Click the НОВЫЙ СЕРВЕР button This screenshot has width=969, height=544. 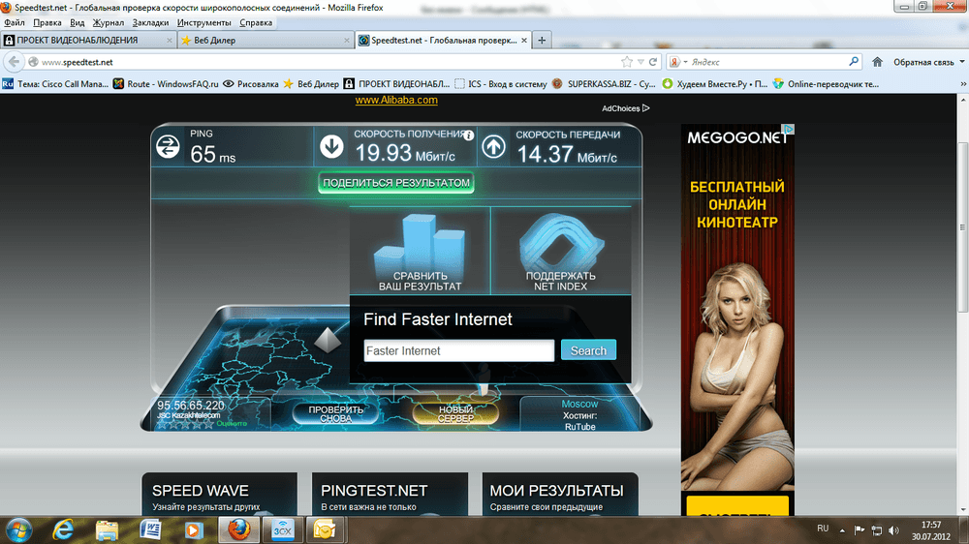[455, 413]
